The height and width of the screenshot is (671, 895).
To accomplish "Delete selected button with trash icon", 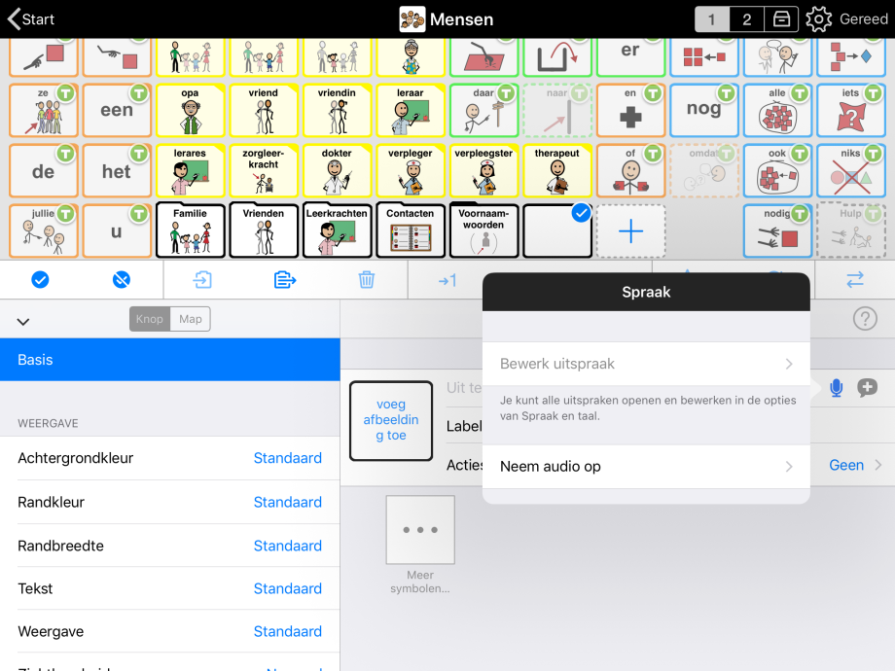I will pos(367,280).
